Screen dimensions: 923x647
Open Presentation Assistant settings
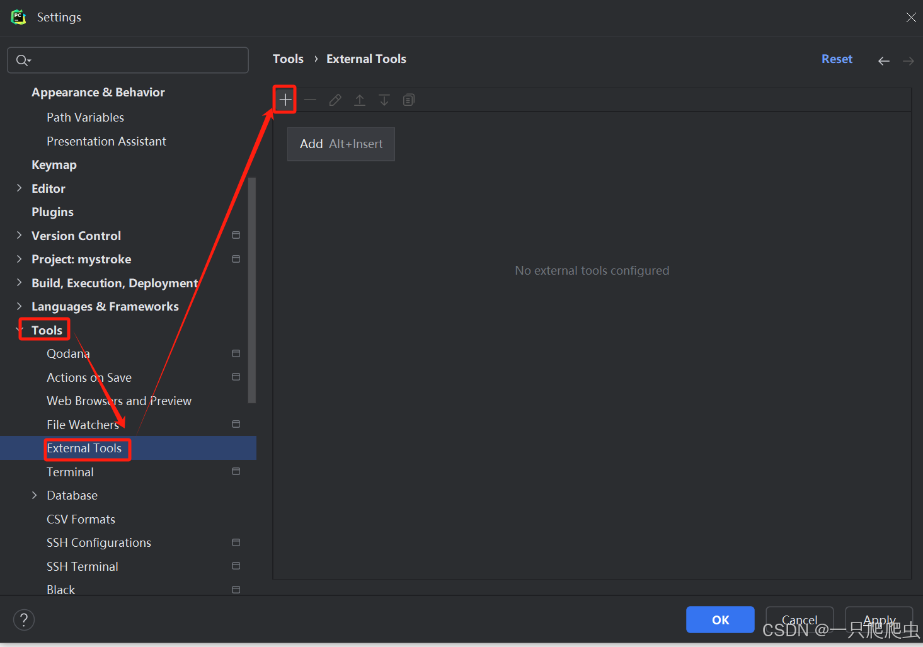tap(106, 141)
